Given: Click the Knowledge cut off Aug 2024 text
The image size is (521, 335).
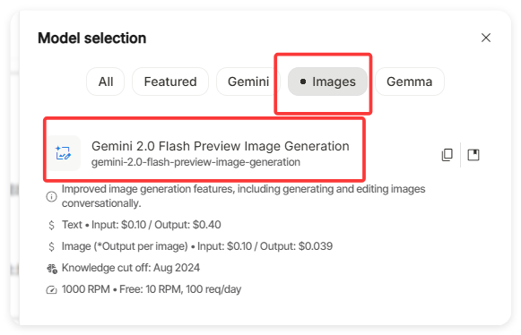Looking at the screenshot, I should (x=131, y=268).
